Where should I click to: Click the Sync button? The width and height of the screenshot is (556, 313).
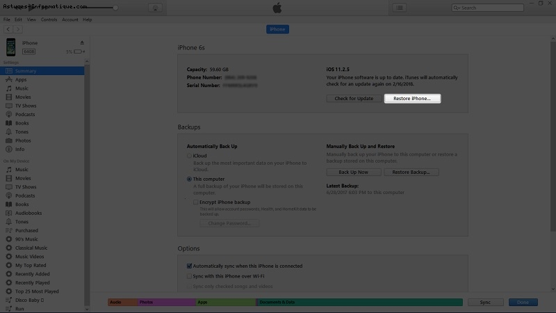[x=485, y=302]
